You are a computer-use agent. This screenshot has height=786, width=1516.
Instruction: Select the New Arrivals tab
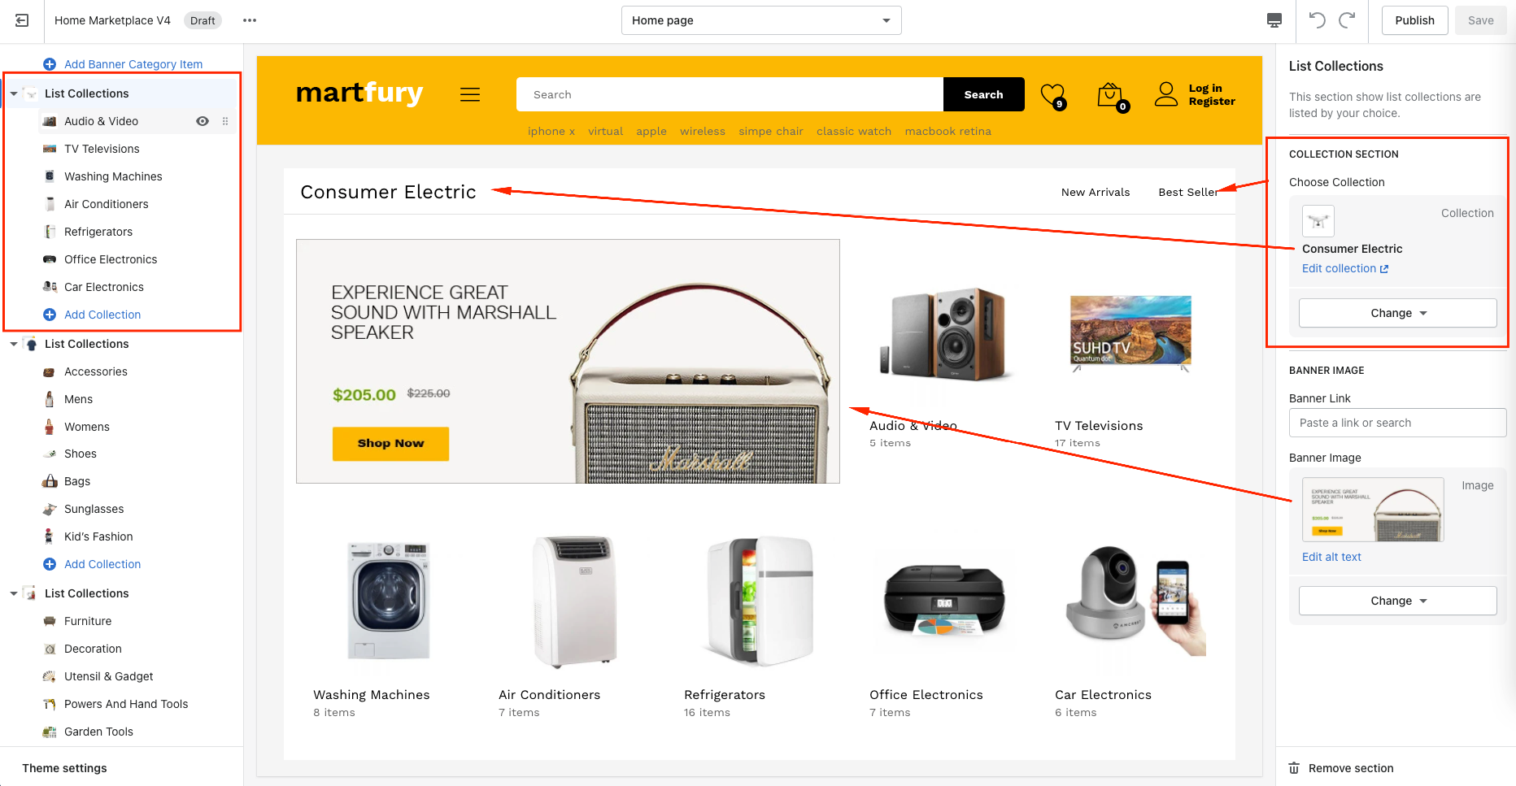(1095, 193)
